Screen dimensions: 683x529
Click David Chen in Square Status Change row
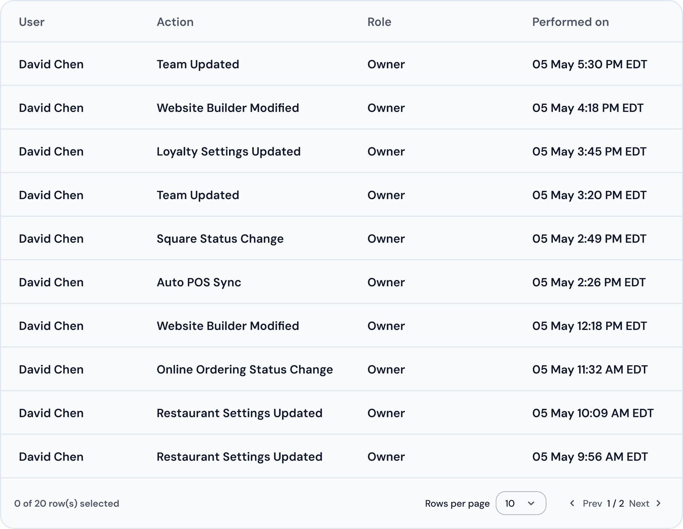pos(51,239)
